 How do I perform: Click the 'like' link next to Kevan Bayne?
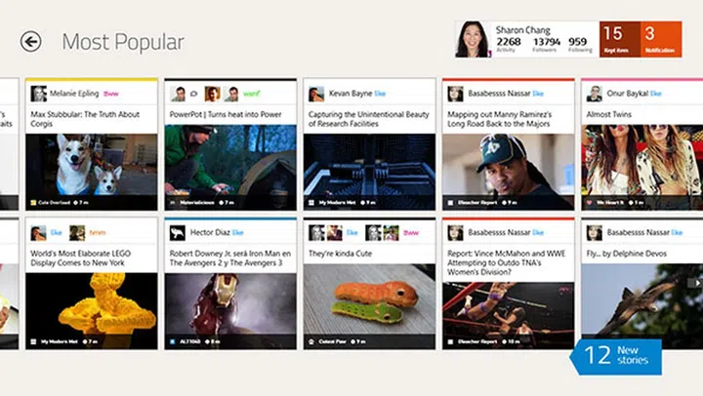[x=380, y=94]
